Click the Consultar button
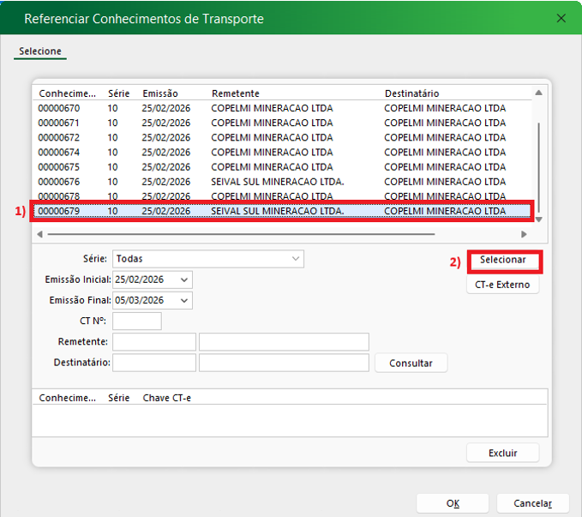The image size is (582, 517). 411,363
